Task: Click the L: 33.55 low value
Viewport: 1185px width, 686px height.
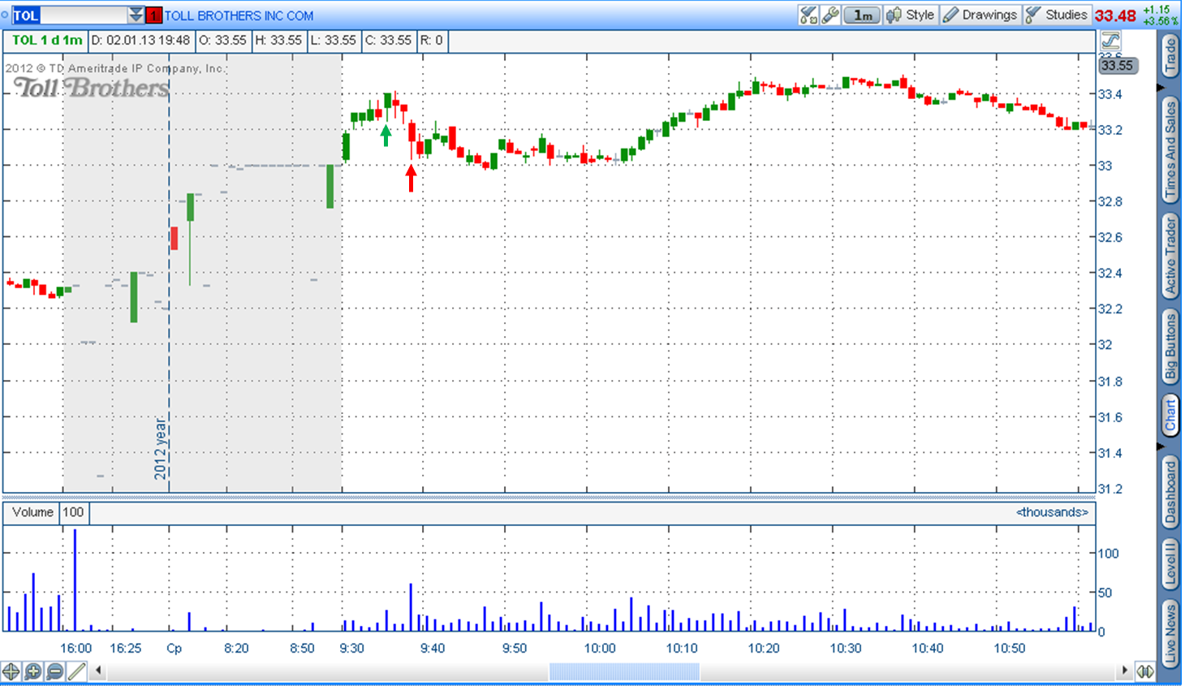Action: (x=334, y=41)
